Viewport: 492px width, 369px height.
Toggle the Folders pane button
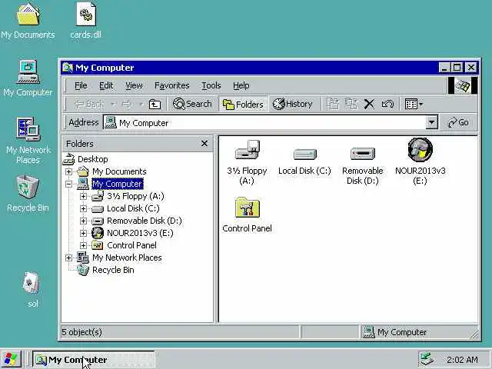(243, 104)
